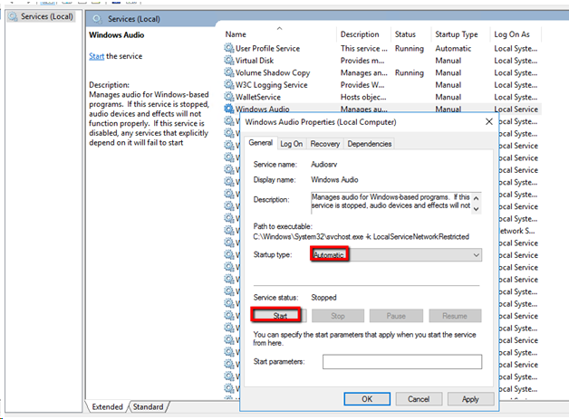Screen dimensions: 569x419
Task: Click the WalletService gear icon
Action: (x=229, y=97)
